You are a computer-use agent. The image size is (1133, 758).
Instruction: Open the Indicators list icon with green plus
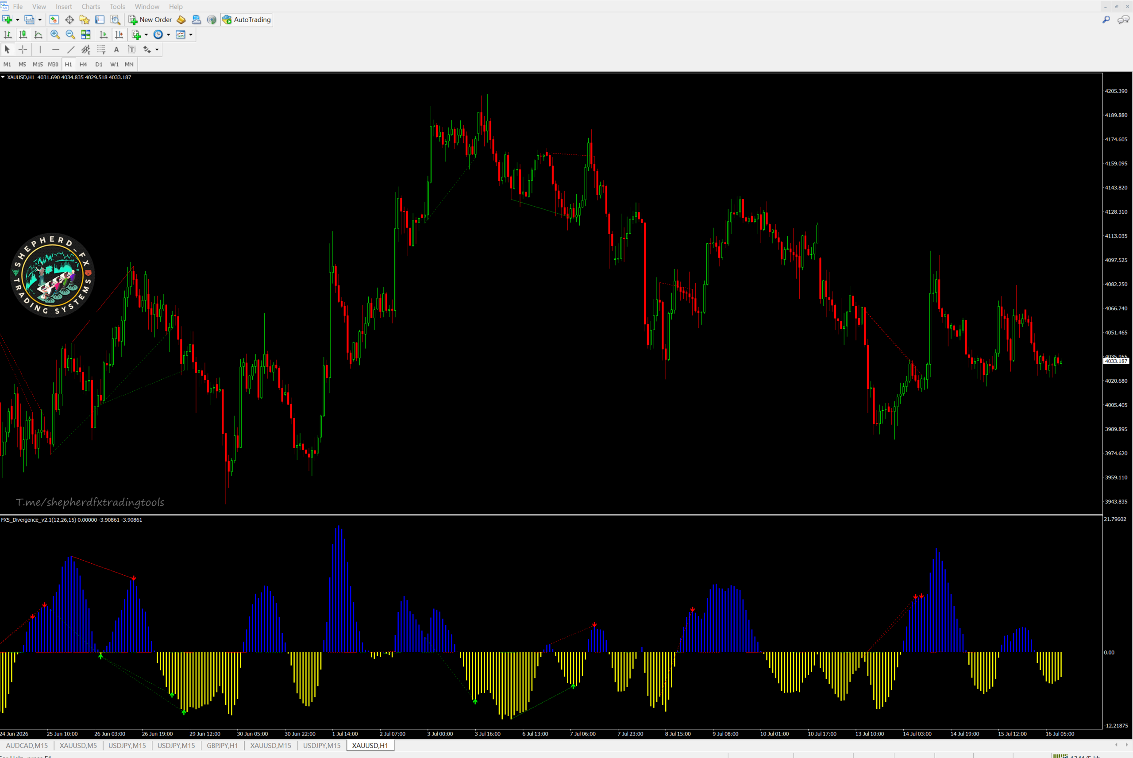tap(136, 35)
